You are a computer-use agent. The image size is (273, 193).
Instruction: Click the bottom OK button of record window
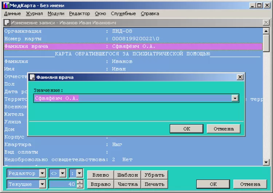pyautogui.click(x=213, y=184)
